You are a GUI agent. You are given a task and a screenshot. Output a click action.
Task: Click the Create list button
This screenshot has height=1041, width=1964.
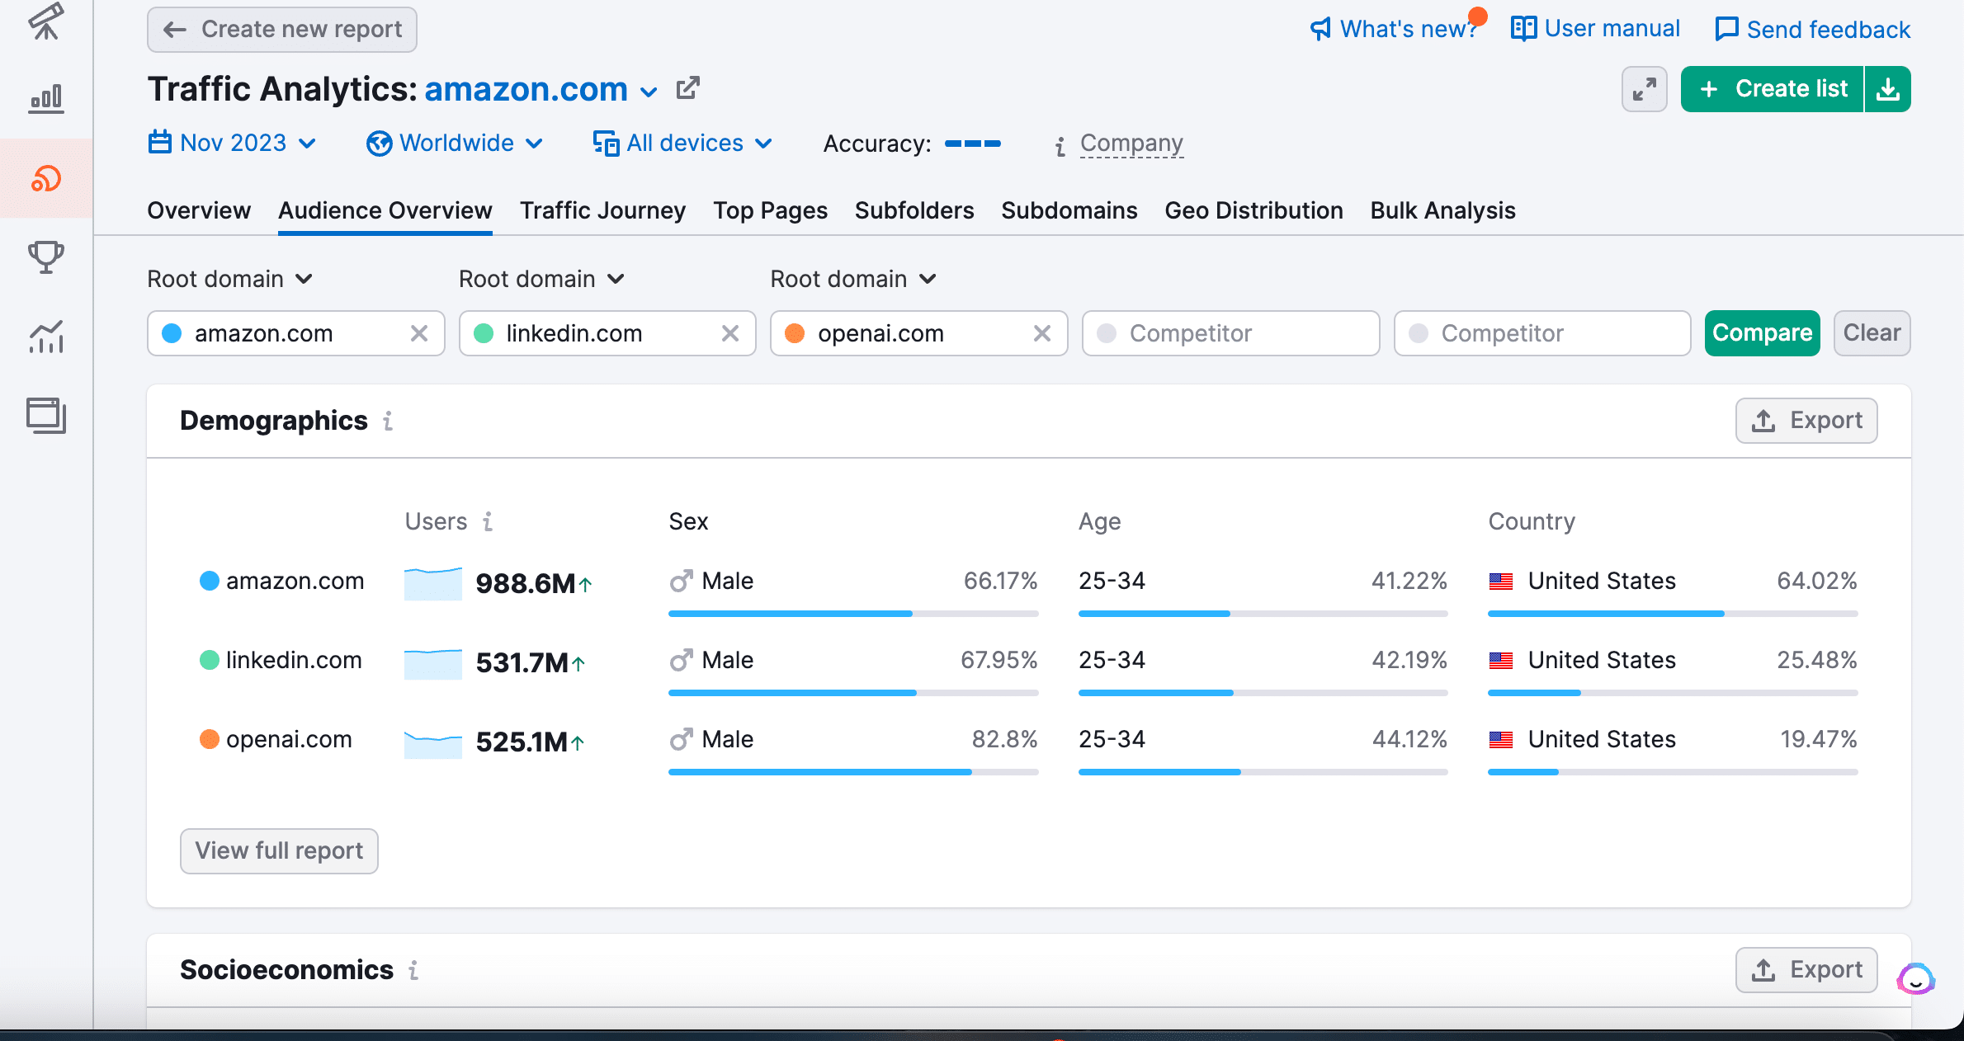point(1773,89)
